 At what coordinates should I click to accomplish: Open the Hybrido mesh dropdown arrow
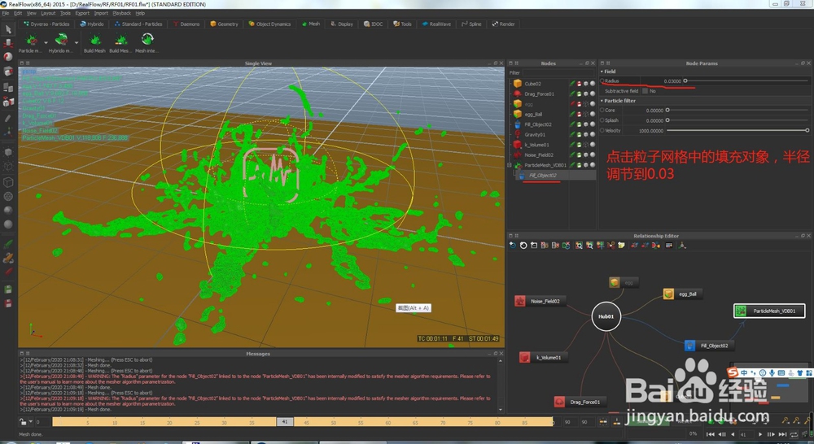coord(77,42)
